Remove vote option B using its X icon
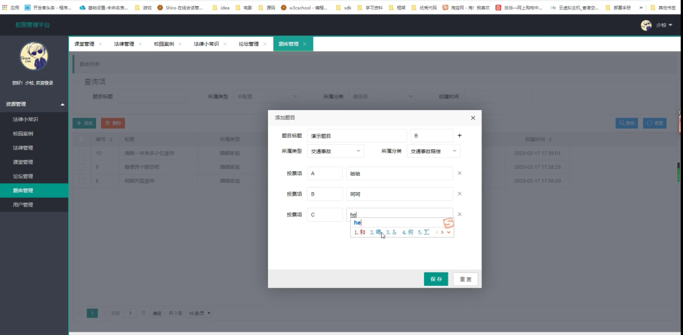Image resolution: width=683 pixels, height=335 pixels. 459,193
